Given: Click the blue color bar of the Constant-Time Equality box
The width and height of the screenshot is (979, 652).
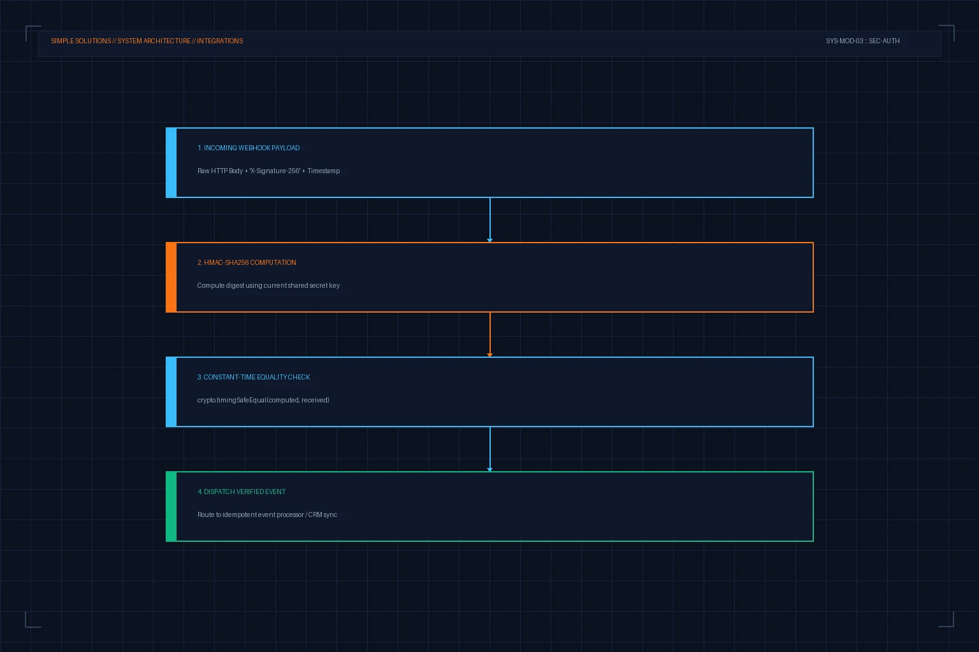Looking at the screenshot, I should coord(171,392).
